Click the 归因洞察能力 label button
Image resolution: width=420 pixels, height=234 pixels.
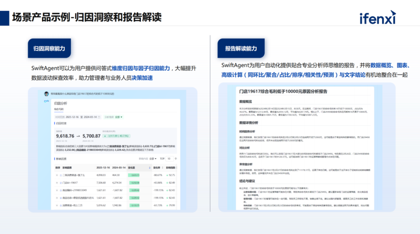tap(49, 48)
